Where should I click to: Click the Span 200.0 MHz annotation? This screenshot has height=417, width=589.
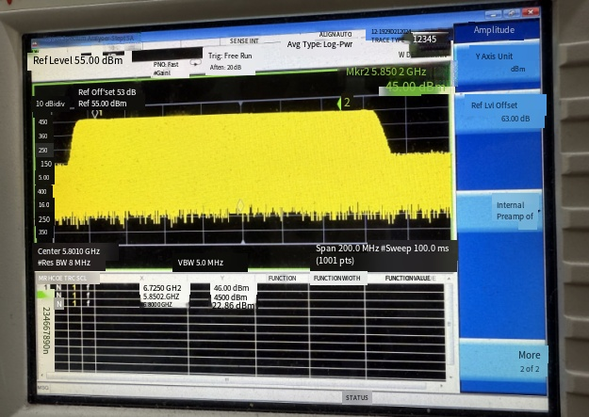(x=347, y=249)
